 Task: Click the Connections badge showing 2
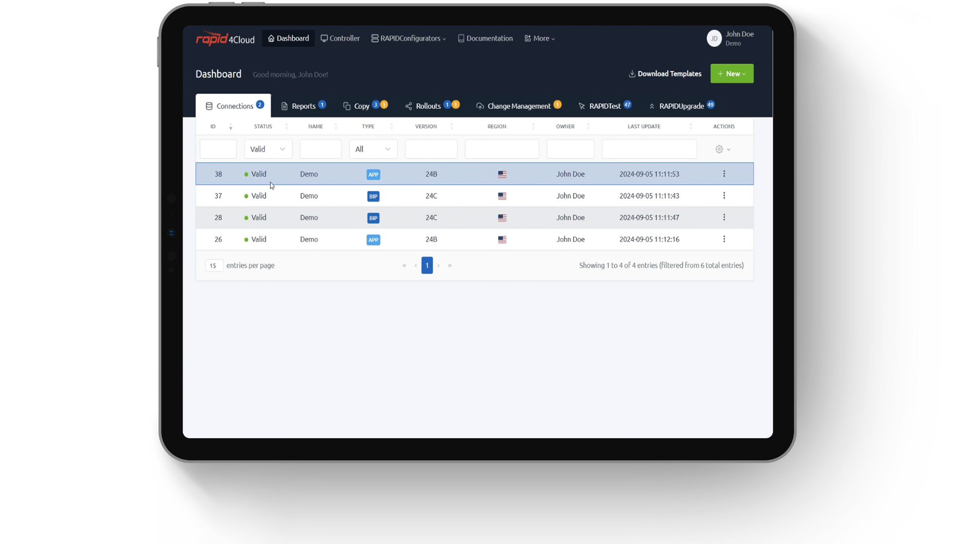(x=260, y=105)
